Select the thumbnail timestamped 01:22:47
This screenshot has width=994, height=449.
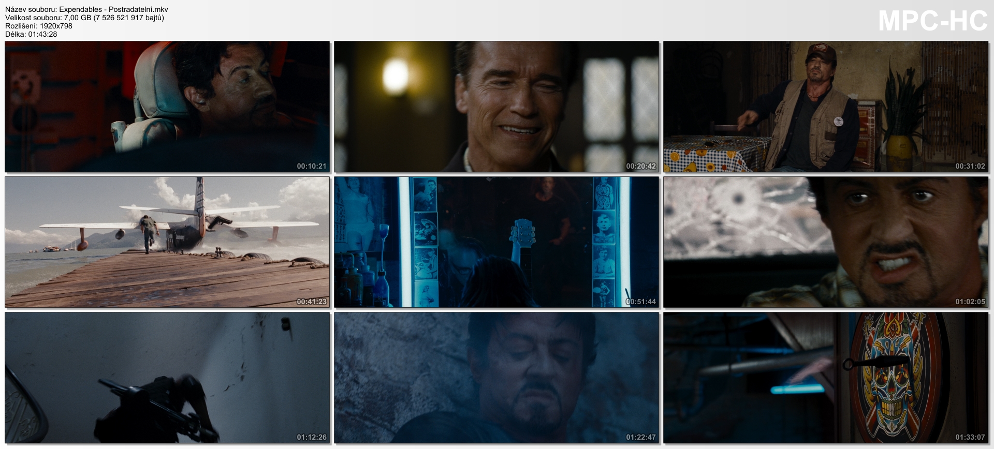pyautogui.click(x=496, y=378)
